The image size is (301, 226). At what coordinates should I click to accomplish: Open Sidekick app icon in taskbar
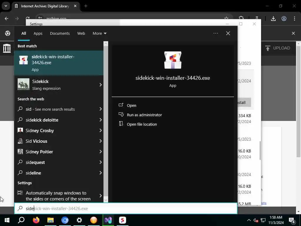coord(123,220)
